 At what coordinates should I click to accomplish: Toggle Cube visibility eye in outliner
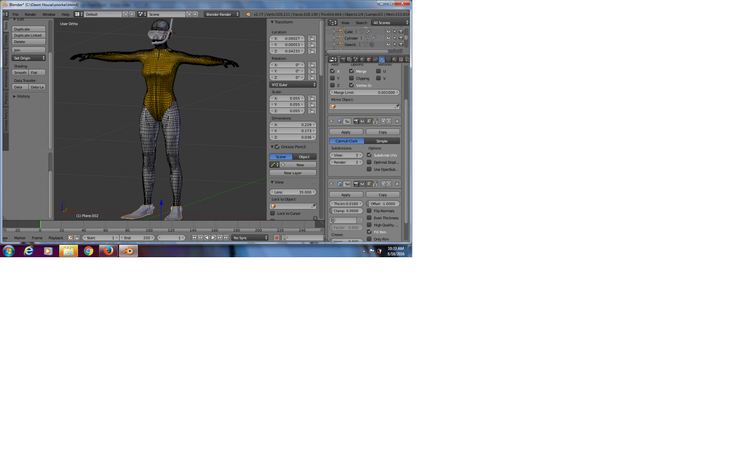coord(388,32)
